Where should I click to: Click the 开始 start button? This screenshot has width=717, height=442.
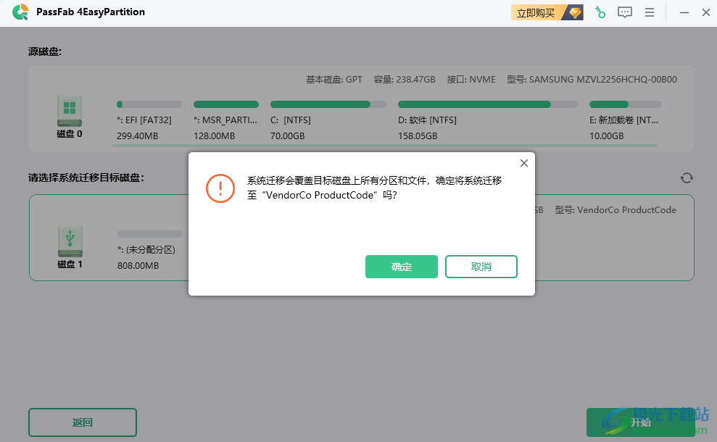(641, 422)
